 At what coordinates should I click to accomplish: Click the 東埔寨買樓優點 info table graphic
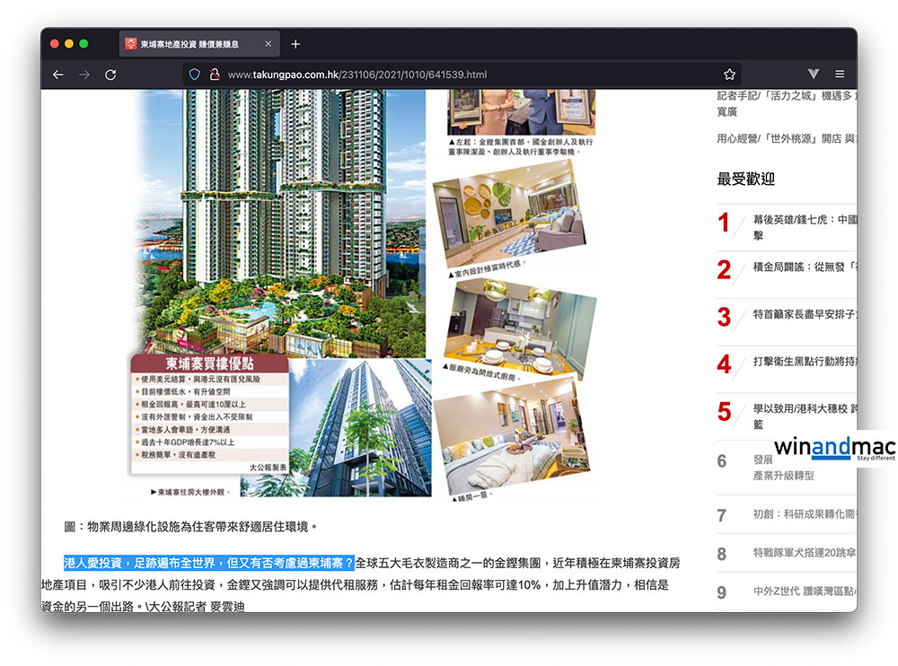coord(210,415)
